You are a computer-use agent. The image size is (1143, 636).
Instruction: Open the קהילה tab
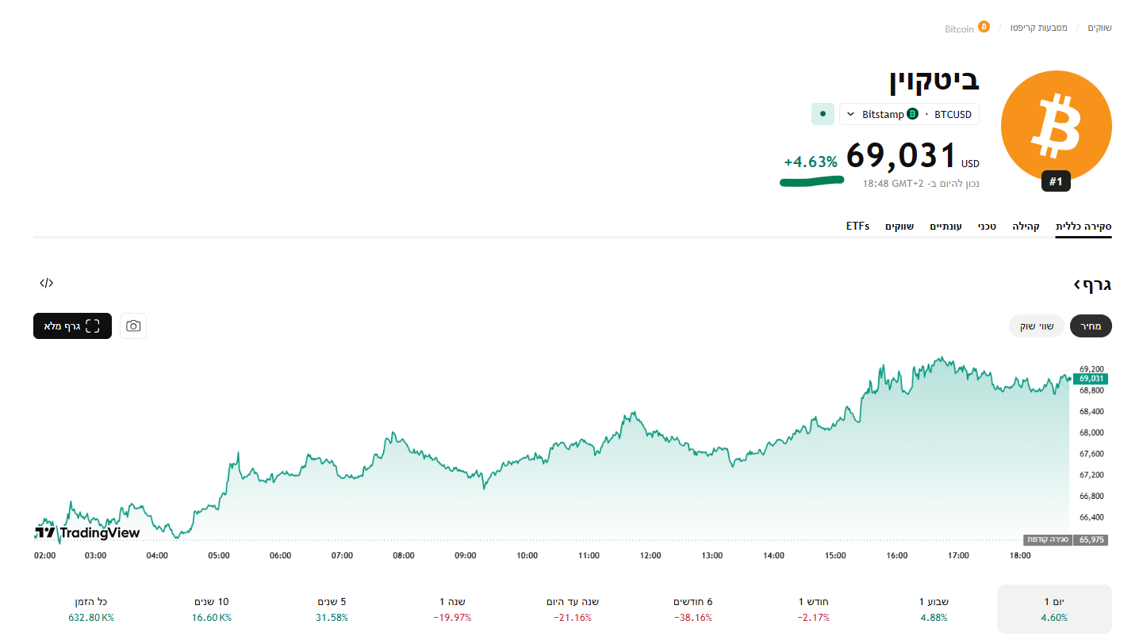click(x=1026, y=227)
